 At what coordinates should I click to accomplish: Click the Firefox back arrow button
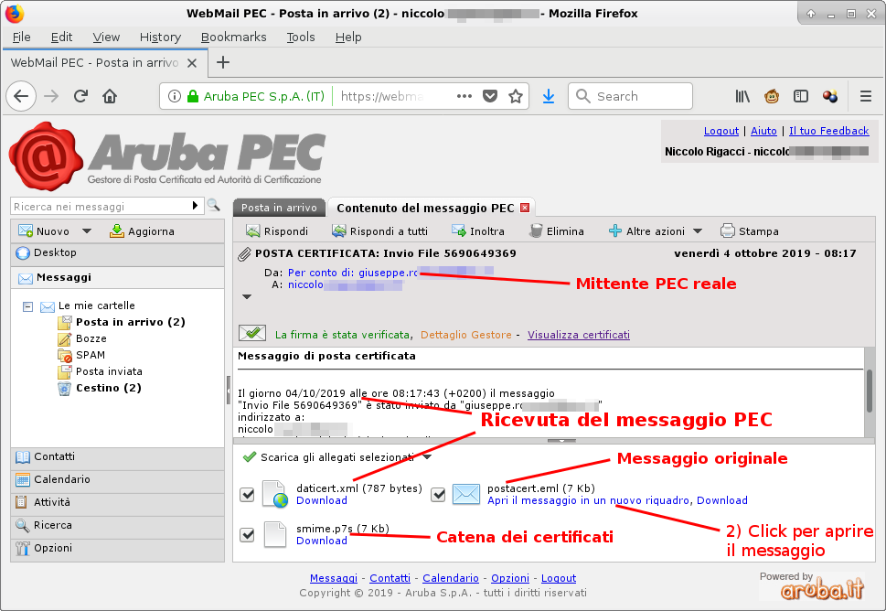click(x=21, y=96)
